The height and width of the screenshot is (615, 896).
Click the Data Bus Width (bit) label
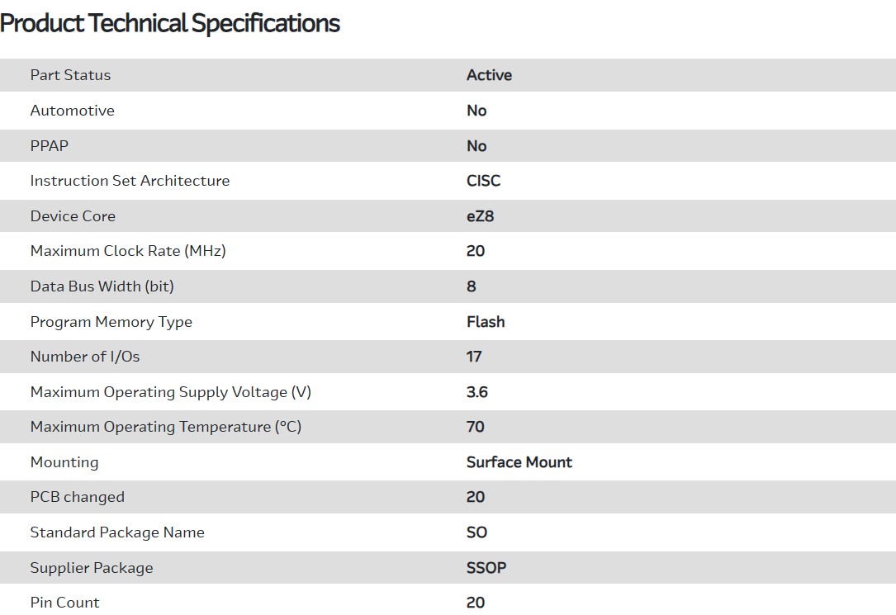tap(102, 286)
